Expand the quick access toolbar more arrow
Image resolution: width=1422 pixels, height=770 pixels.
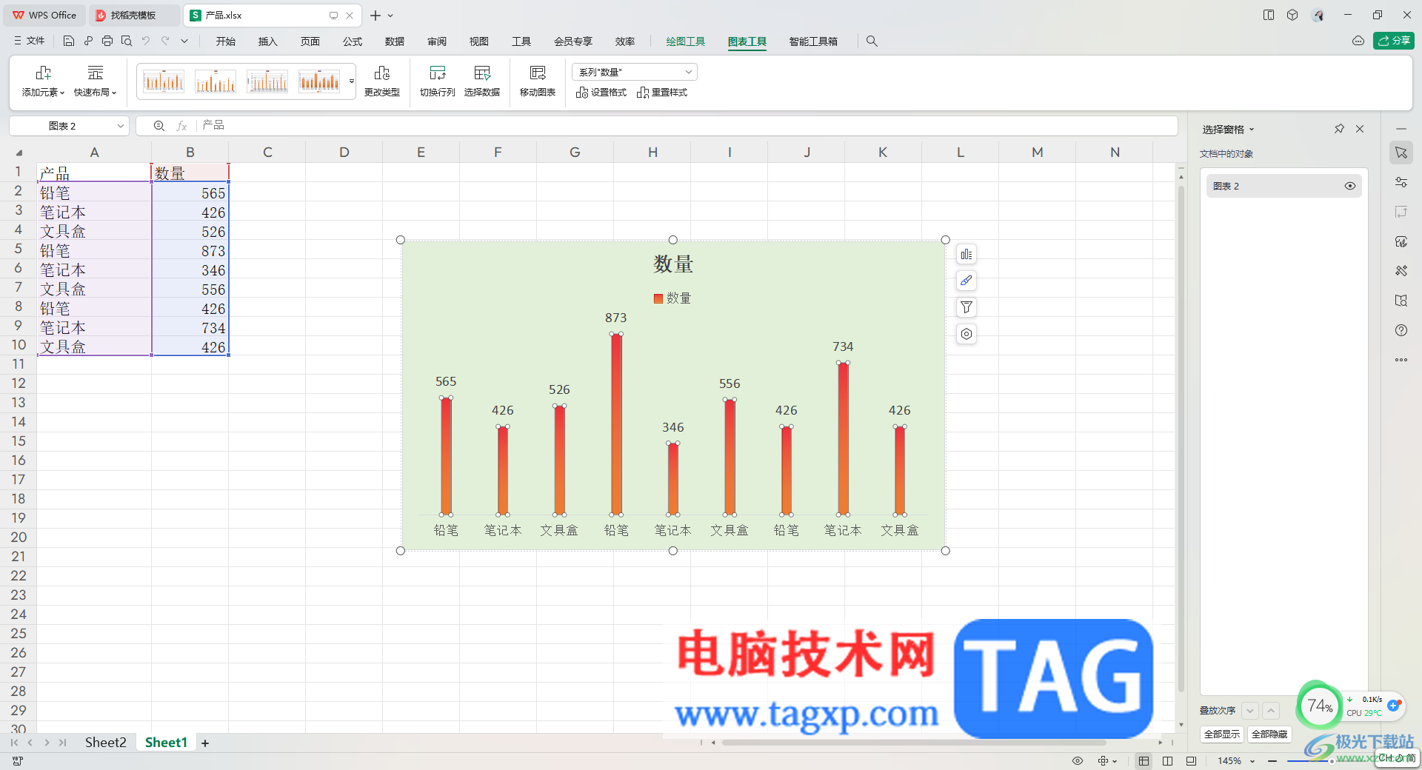point(184,41)
